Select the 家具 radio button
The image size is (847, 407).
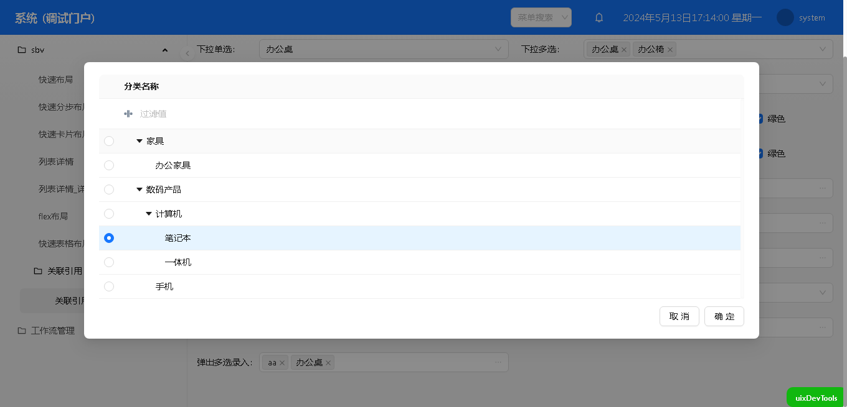click(109, 141)
